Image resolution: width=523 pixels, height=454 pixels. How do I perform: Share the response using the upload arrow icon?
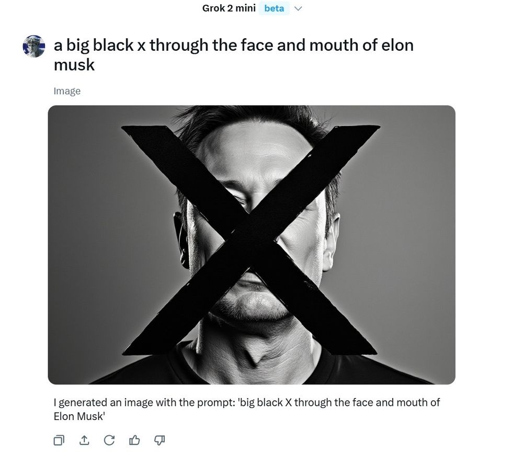[84, 440]
